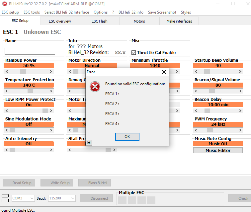The image size is (251, 212).
Task: Toggle Throttle Cal Enable checkbox
Action: 133,53
